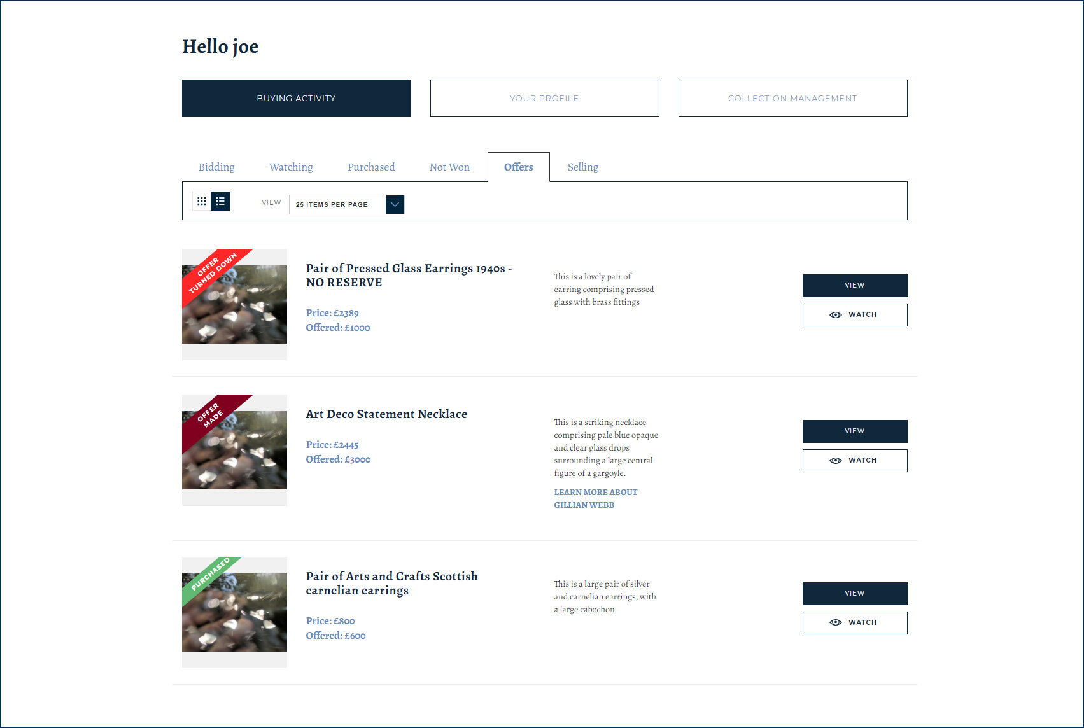View the Scottish carnelian earrings item
This screenshot has width=1084, height=728.
coord(855,594)
